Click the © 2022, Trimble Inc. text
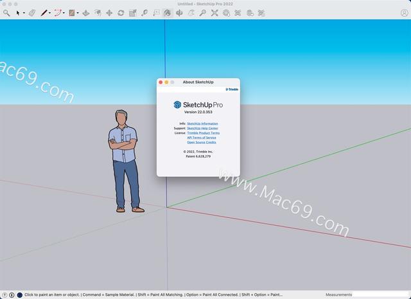411x299 pixels. click(198, 152)
